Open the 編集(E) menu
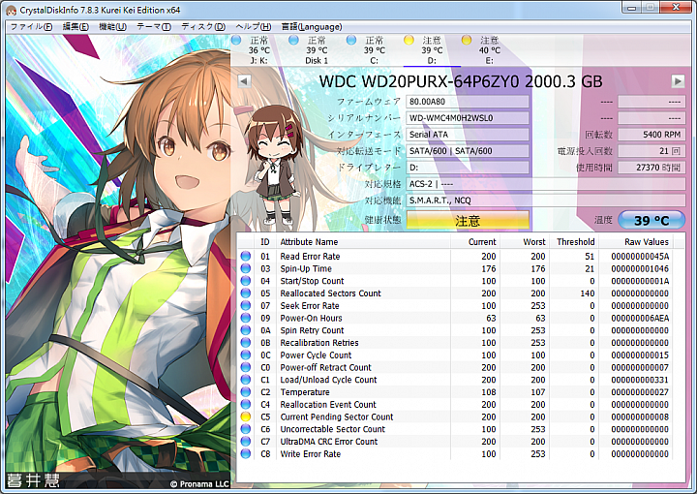This screenshot has width=697, height=494. [x=76, y=27]
